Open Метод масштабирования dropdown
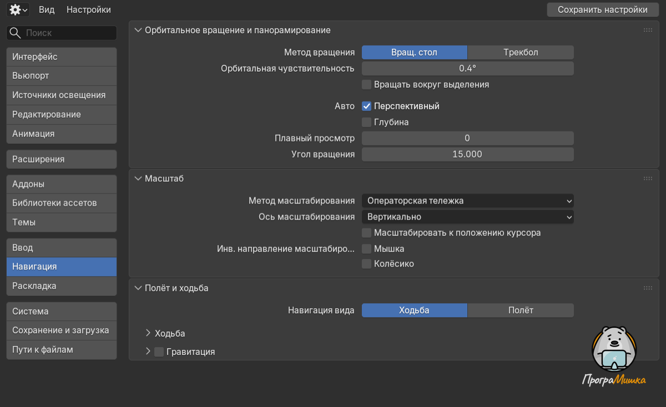The image size is (666, 407). point(468,201)
